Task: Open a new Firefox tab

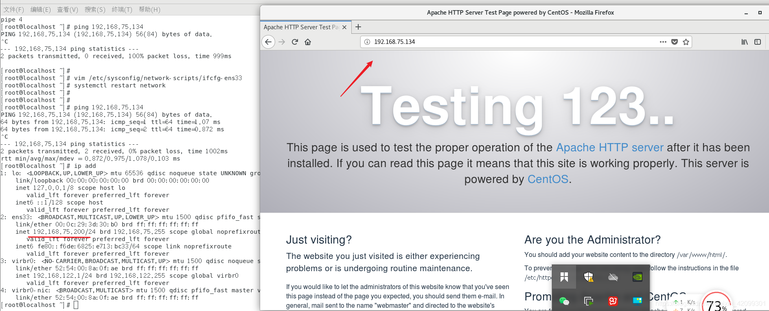Action: tap(358, 27)
